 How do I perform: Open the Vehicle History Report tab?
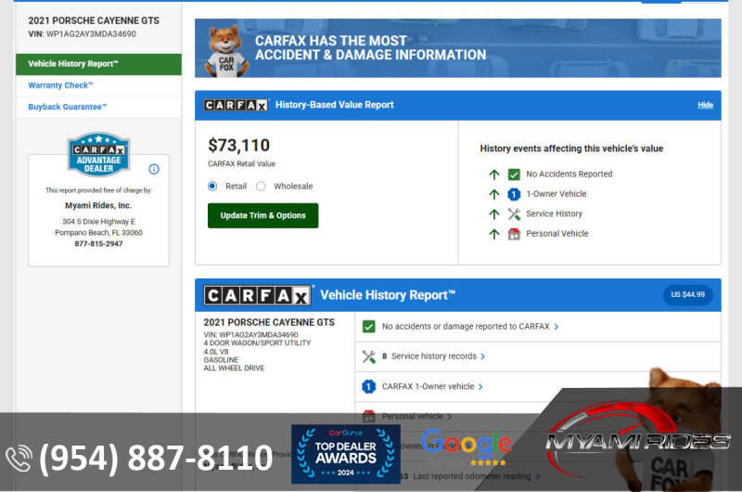[73, 64]
